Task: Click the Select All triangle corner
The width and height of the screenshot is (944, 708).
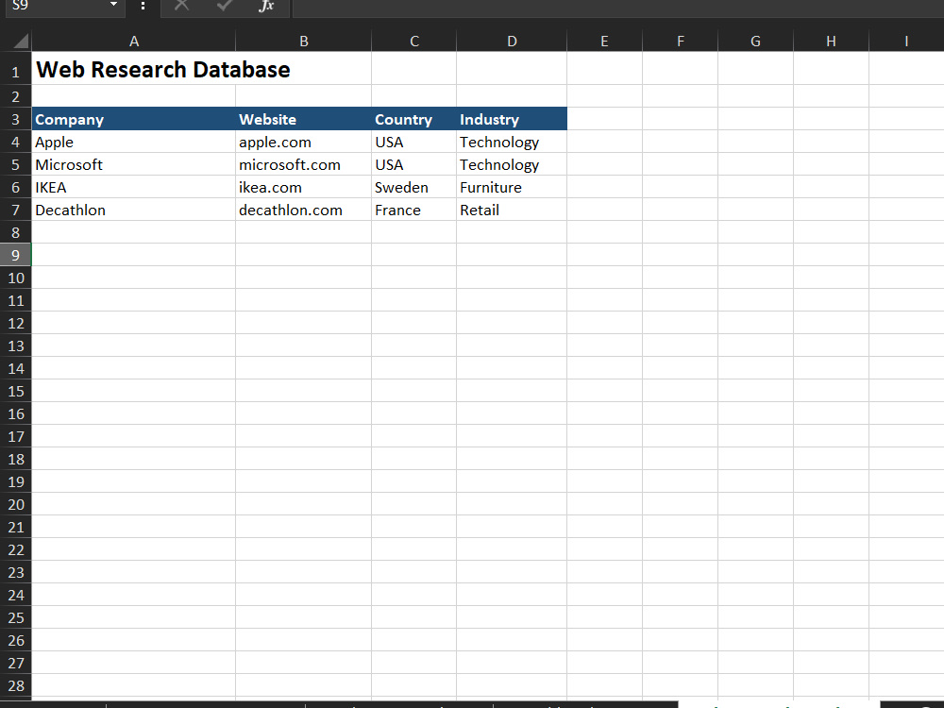Action: coord(21,41)
